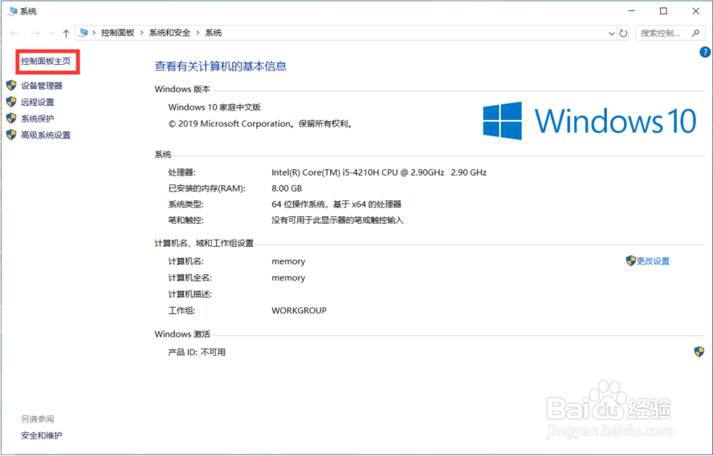
Task: Click the search magnifier icon
Action: pyautogui.click(x=695, y=33)
